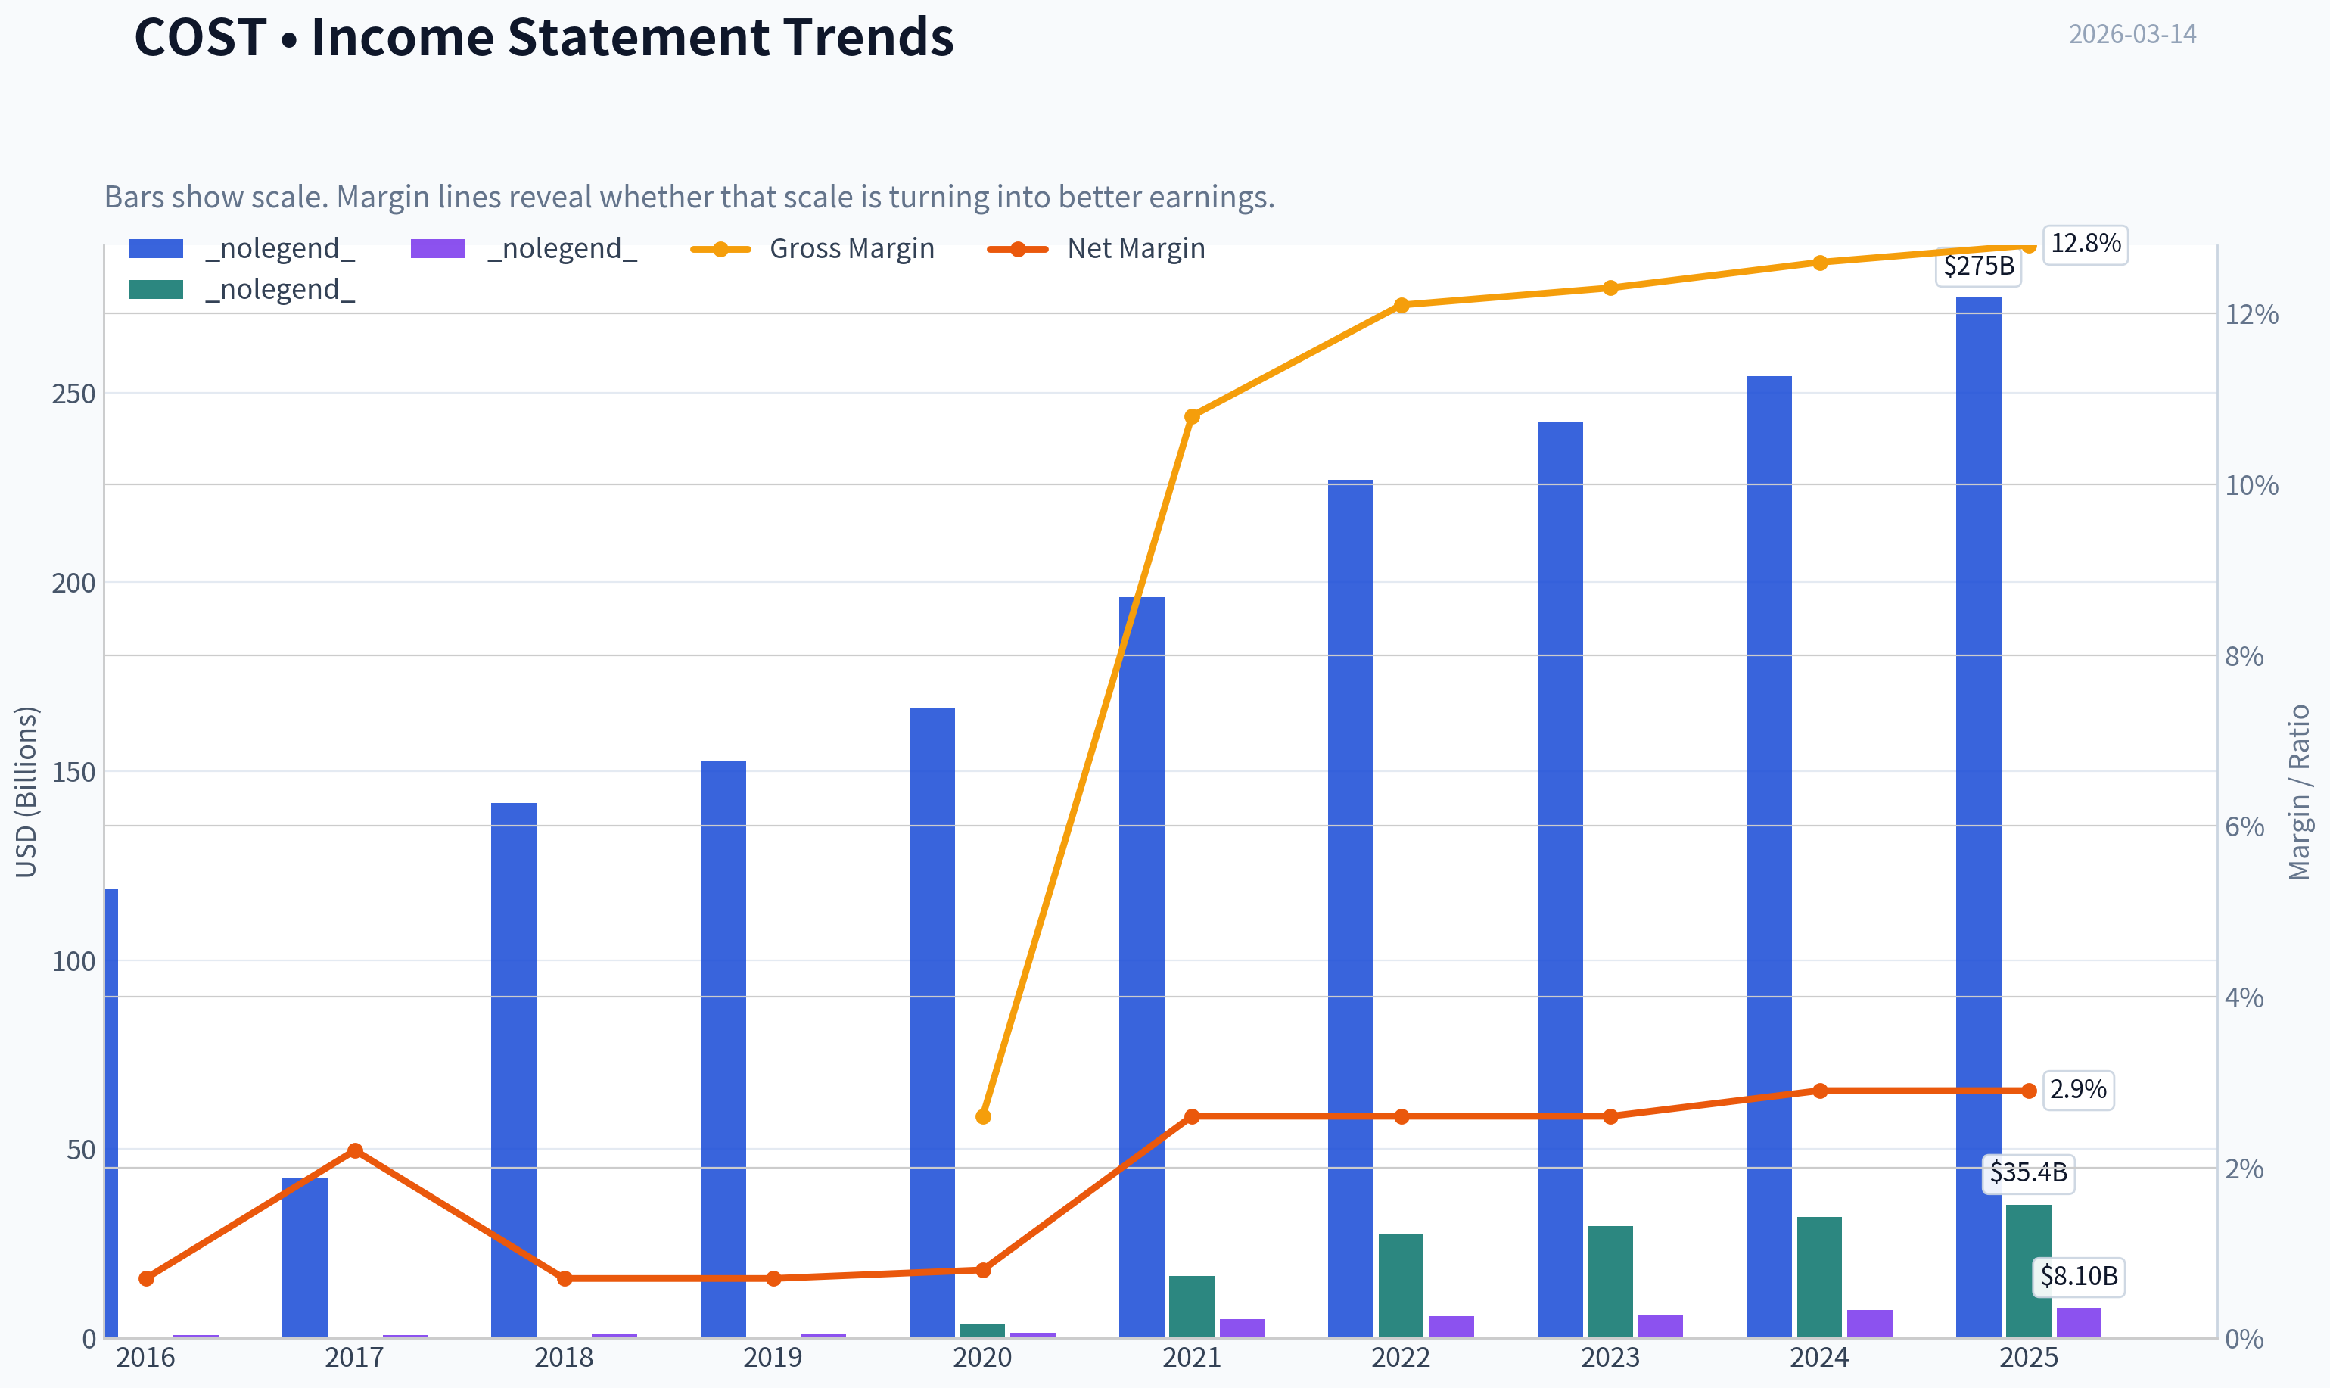Select the Gross Margin point at 2024

click(1821, 263)
